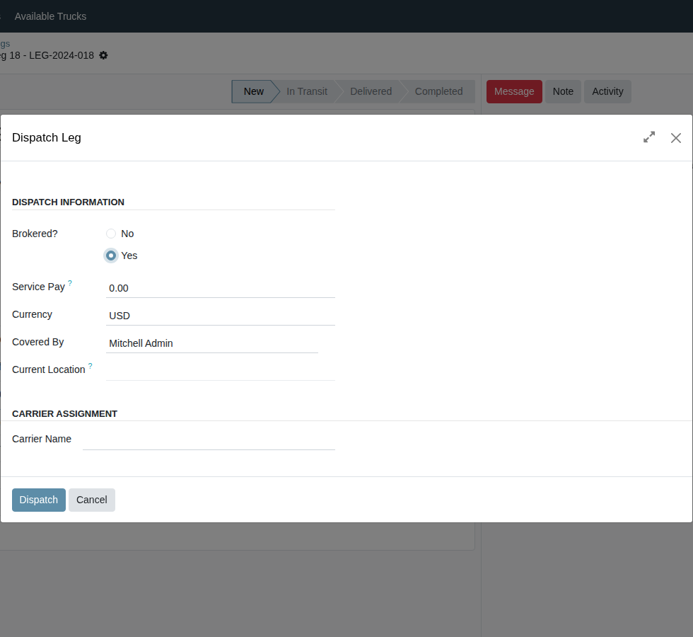Click the Note button in chatter

coord(563,91)
